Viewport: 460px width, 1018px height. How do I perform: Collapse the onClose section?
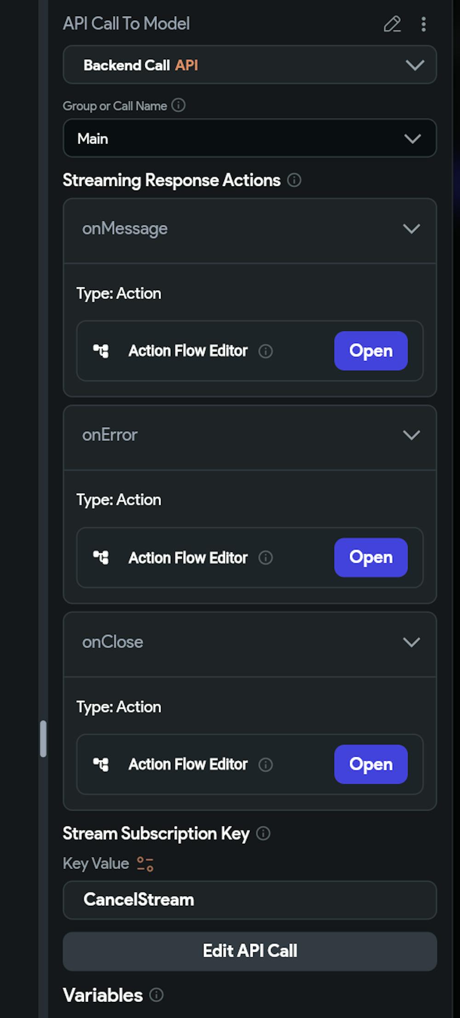pos(411,642)
